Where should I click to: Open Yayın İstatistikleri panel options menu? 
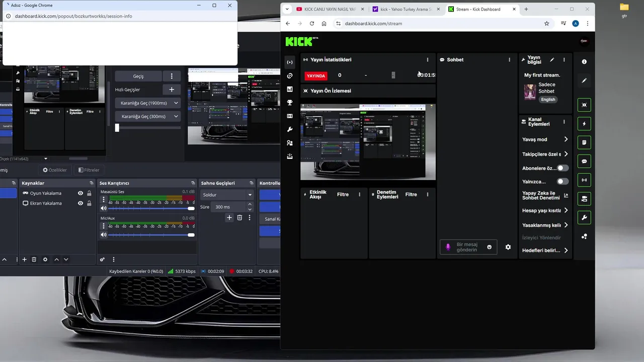tap(428, 60)
